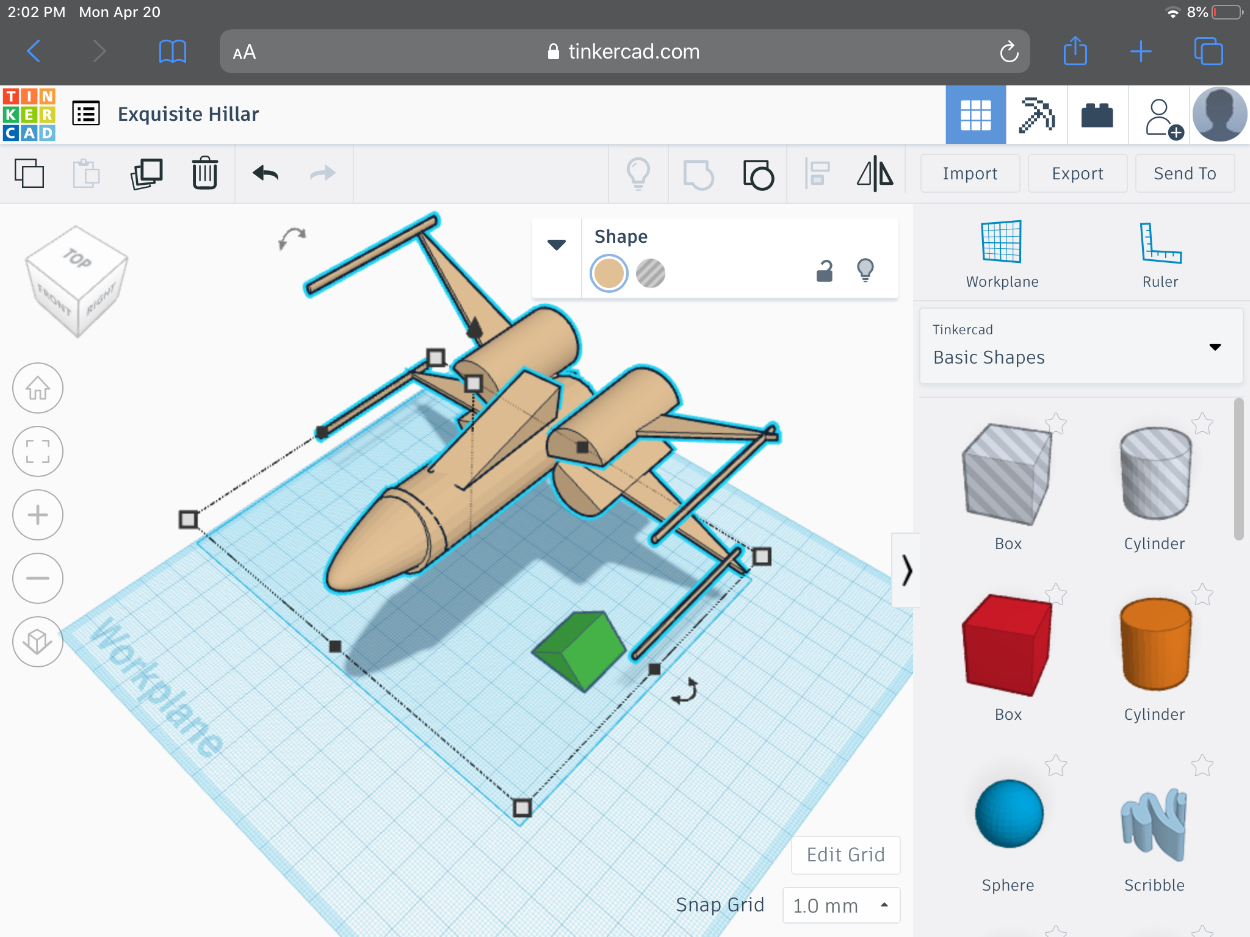Image resolution: width=1250 pixels, height=937 pixels.
Task: Click the Export button
Action: [x=1077, y=173]
